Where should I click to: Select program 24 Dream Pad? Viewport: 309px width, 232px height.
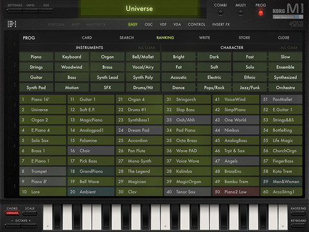point(139,130)
